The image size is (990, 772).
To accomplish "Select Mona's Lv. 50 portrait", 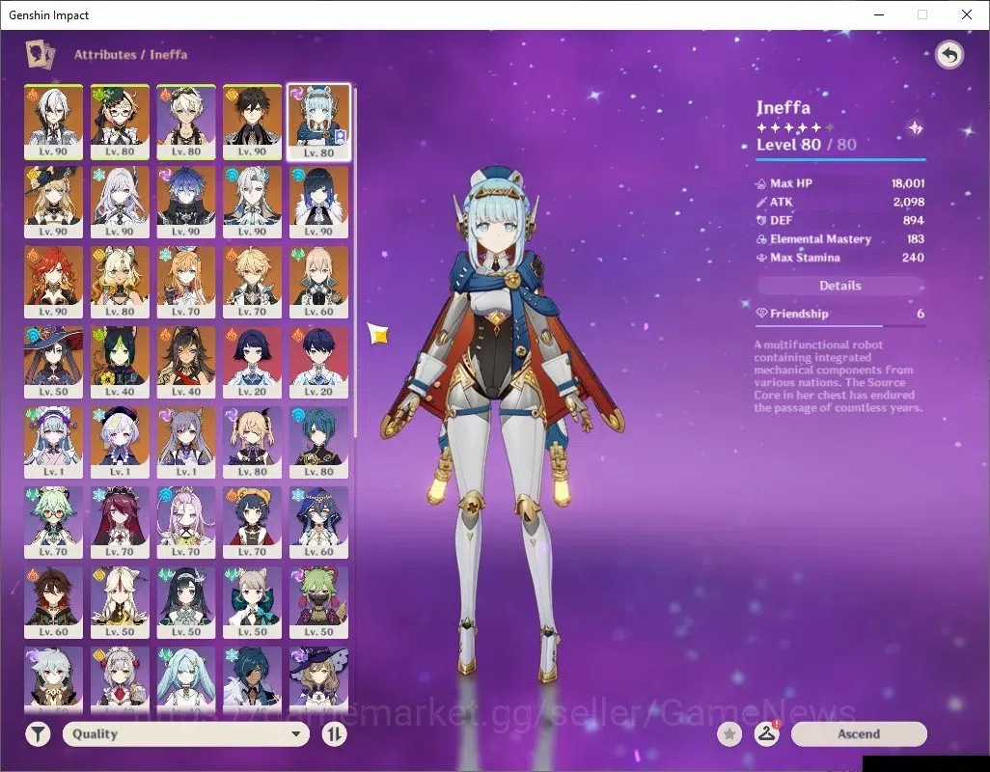I will click(54, 362).
